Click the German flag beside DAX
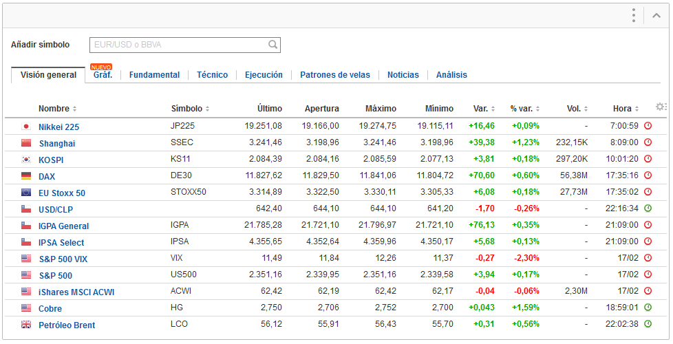This screenshot has width=673, height=344. pyautogui.click(x=26, y=175)
